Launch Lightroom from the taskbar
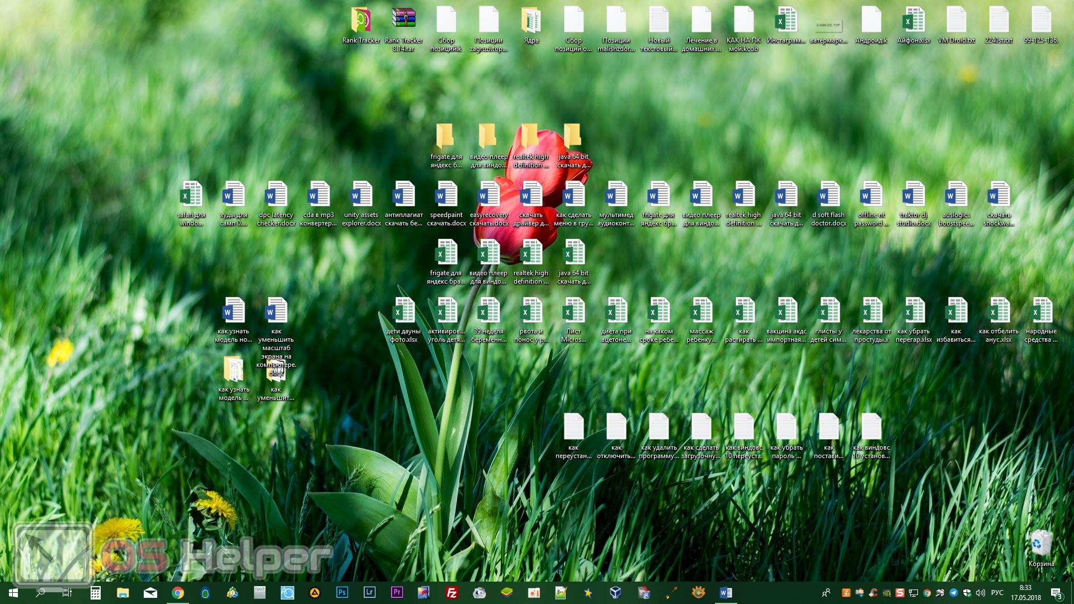 coord(369,593)
